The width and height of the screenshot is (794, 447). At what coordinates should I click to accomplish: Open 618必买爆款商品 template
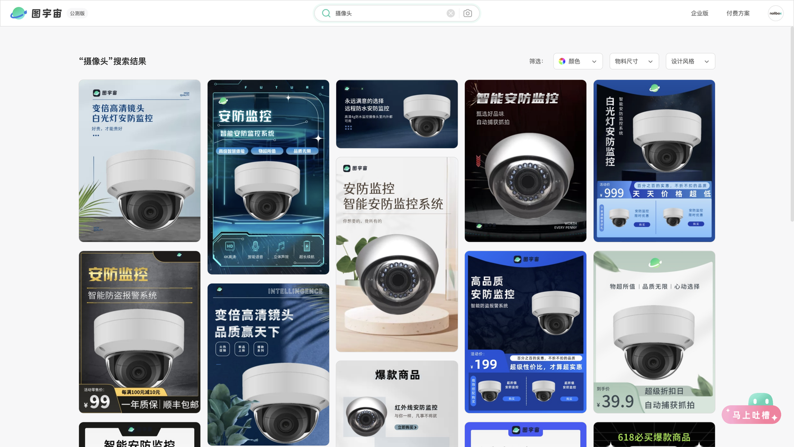654,434
